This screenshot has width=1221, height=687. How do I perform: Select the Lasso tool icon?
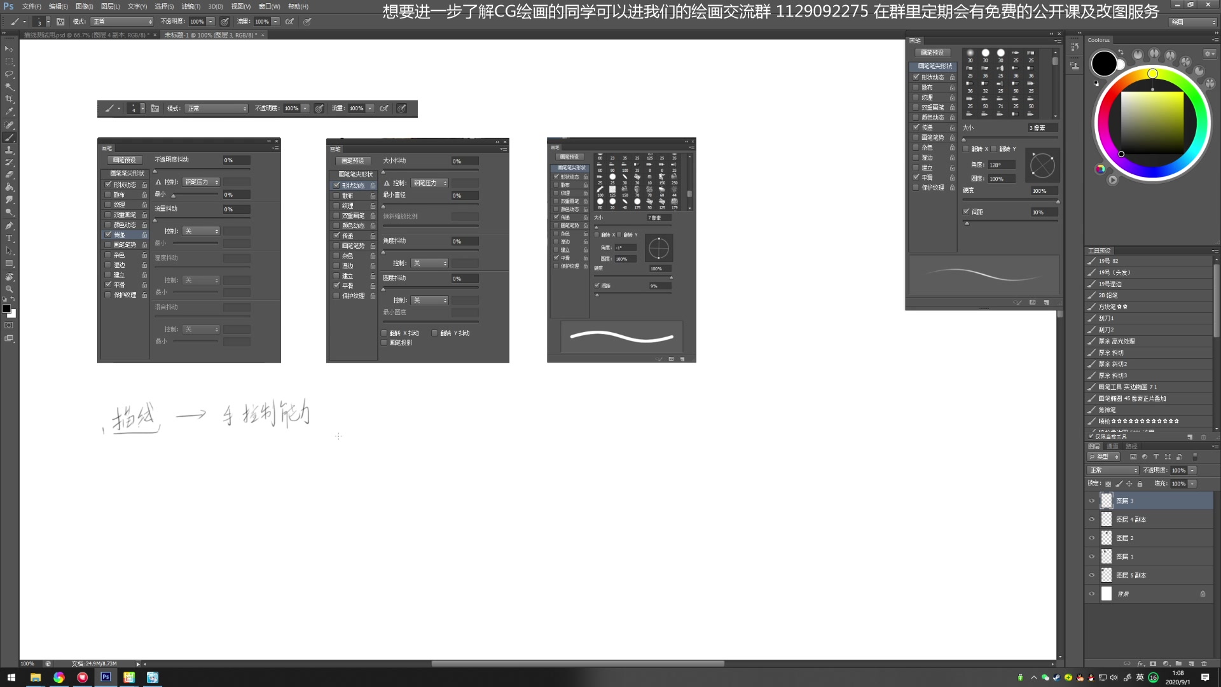(10, 74)
